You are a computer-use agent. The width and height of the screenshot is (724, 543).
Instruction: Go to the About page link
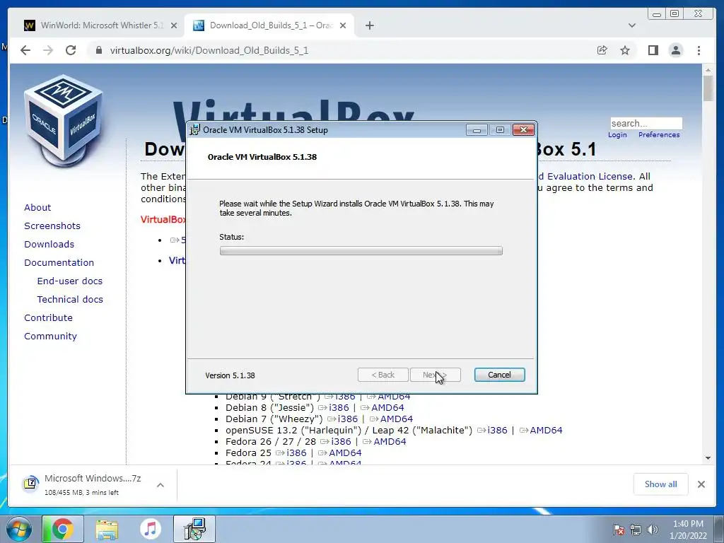37,207
